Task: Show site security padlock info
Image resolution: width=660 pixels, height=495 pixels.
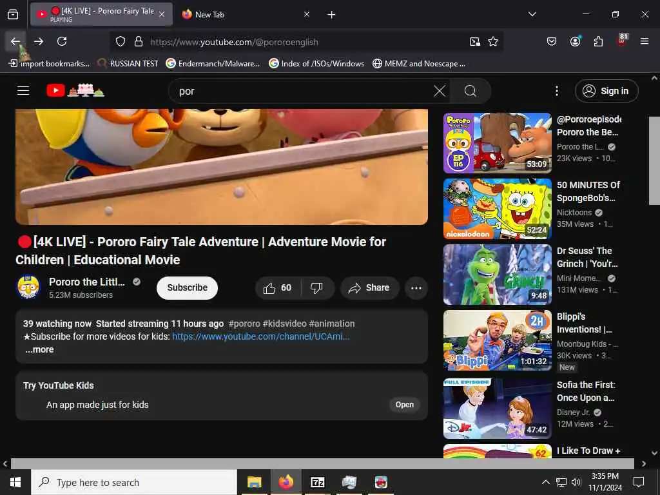Action: tap(138, 42)
